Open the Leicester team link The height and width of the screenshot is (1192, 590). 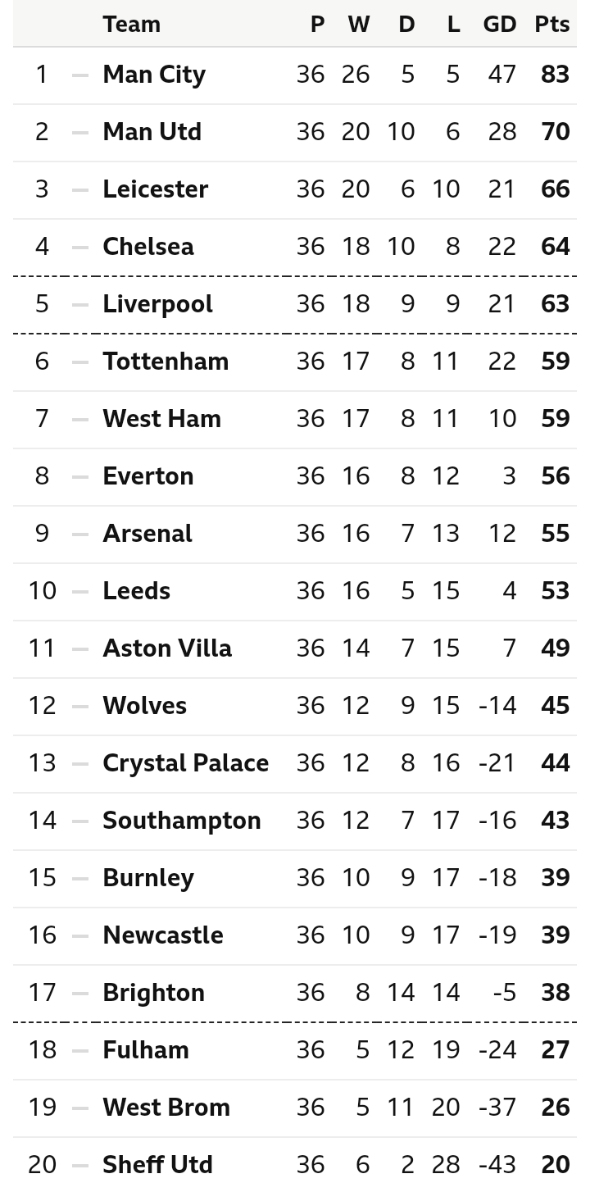155,189
